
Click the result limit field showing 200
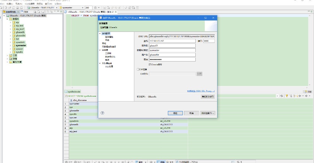click(88, 8)
